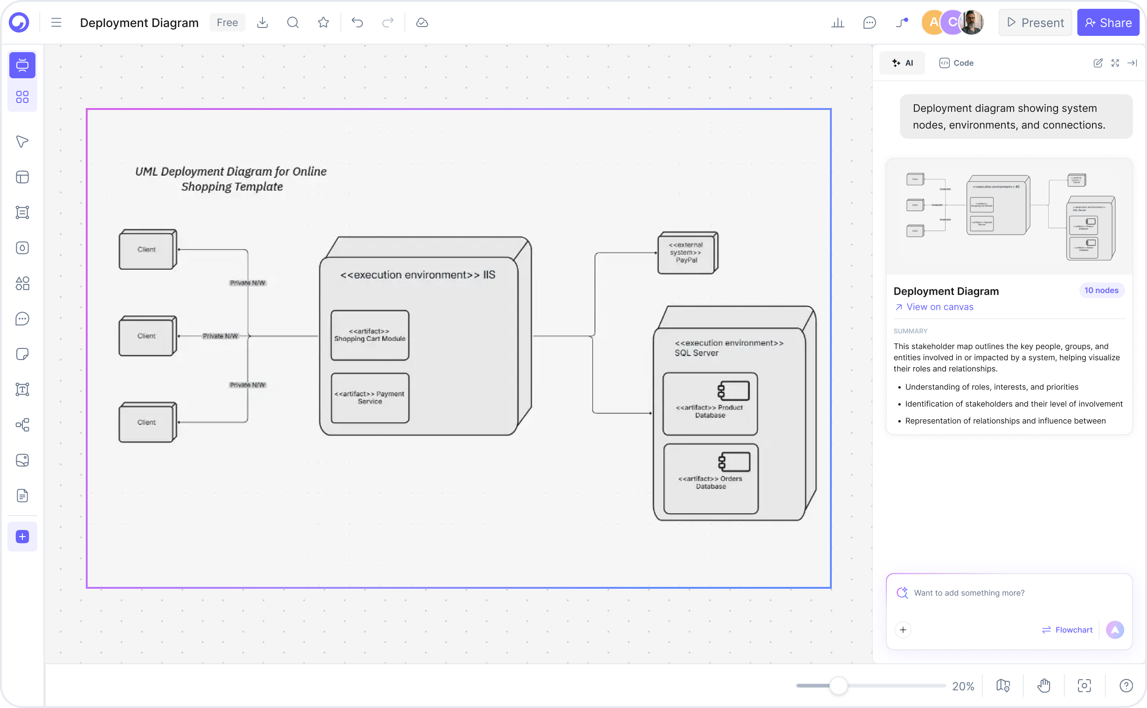The image size is (1147, 708).
Task: Click the plus attachment button in prompt box
Action: click(903, 630)
